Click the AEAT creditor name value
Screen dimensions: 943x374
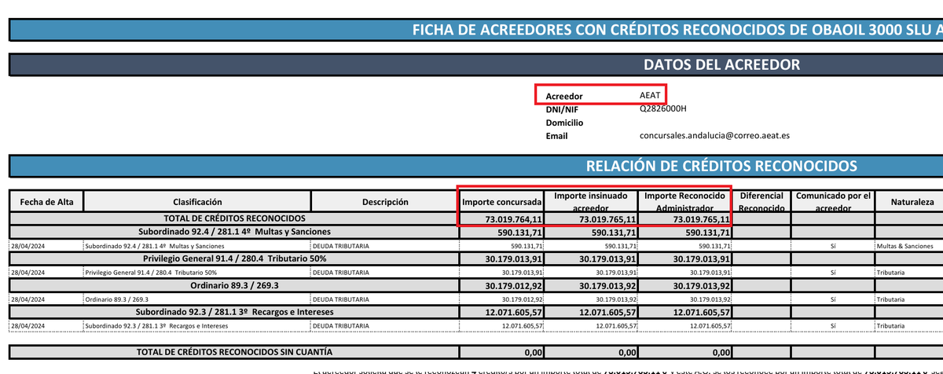[x=651, y=95]
